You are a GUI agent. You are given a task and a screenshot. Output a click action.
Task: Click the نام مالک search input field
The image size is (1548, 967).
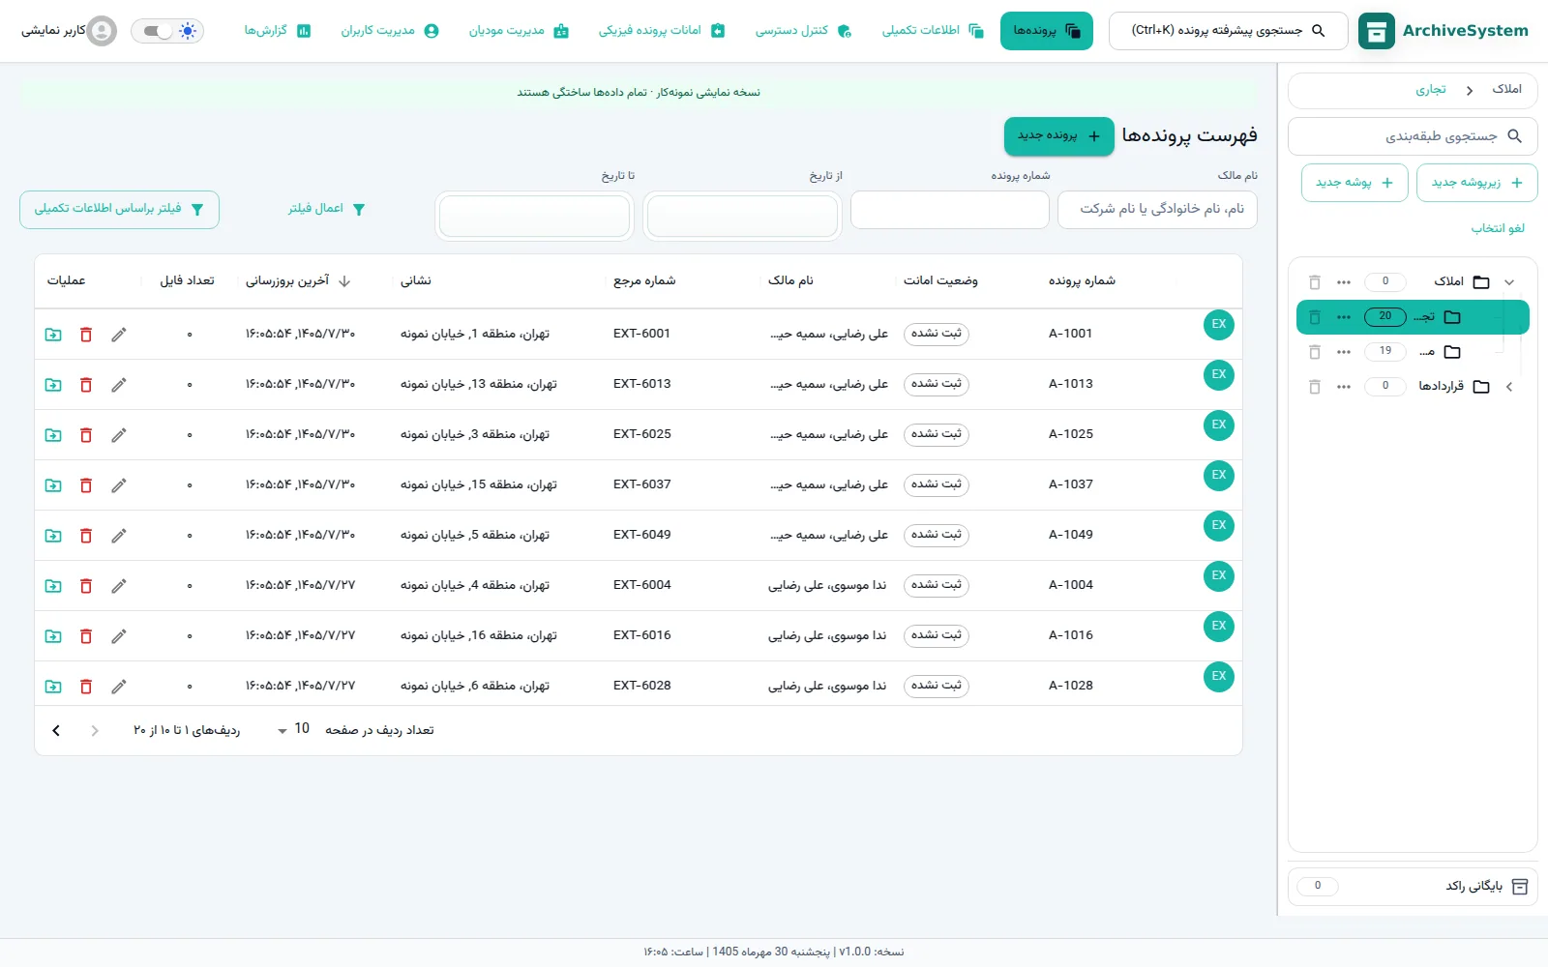(1157, 210)
